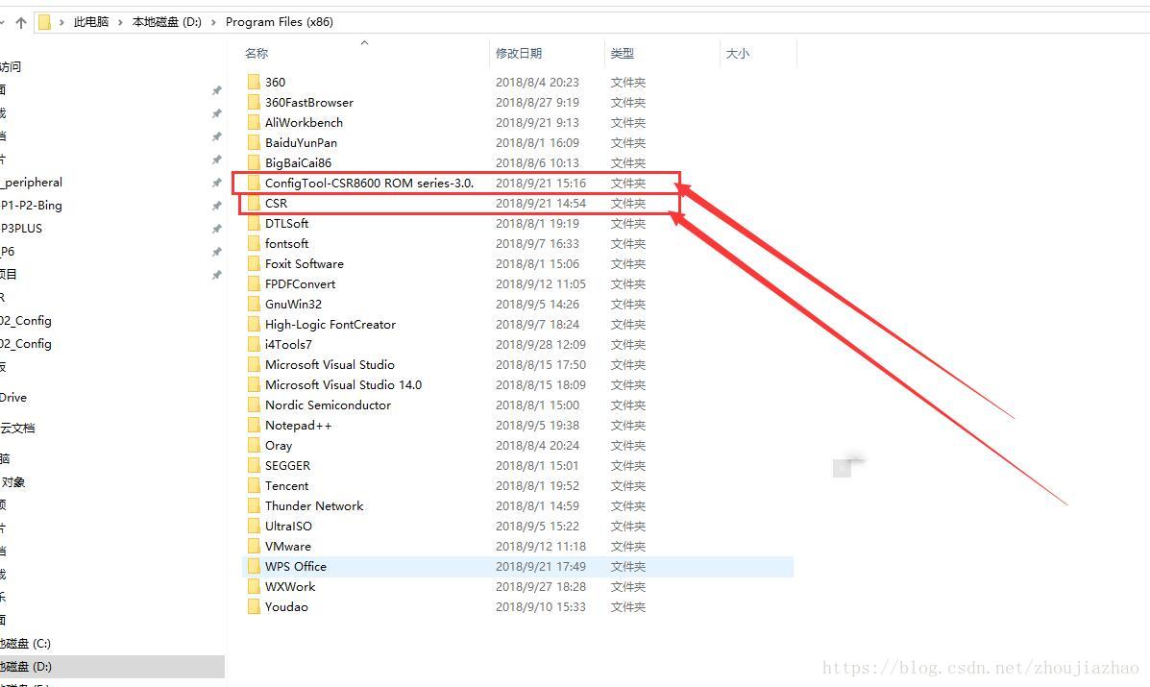This screenshot has width=1150, height=687.
Task: Click the BigBaiCai86 folder icon
Action: [254, 162]
